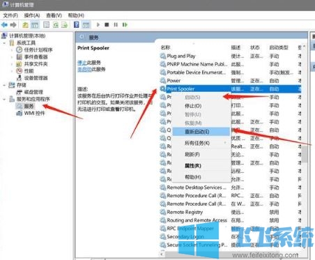
Task: Sort by the 状态 column header
Action: [254, 47]
